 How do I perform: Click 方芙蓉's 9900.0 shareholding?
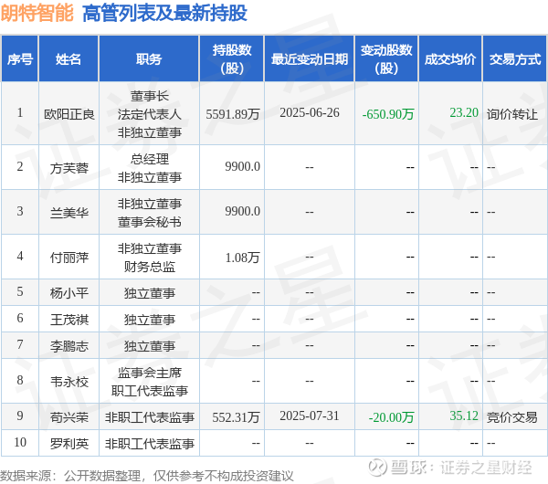(243, 167)
